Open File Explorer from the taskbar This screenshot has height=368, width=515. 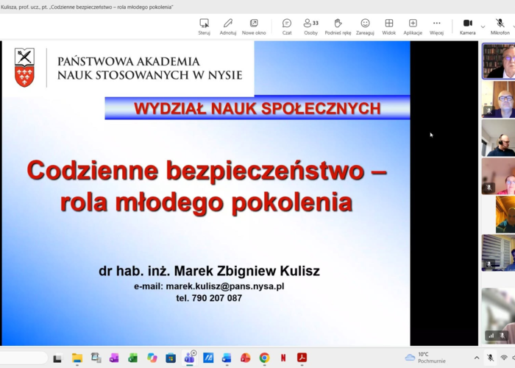(x=77, y=358)
